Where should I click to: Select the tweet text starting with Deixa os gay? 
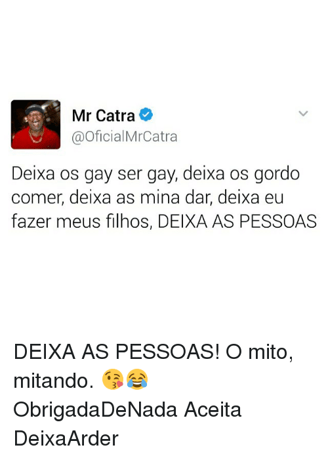164,198
